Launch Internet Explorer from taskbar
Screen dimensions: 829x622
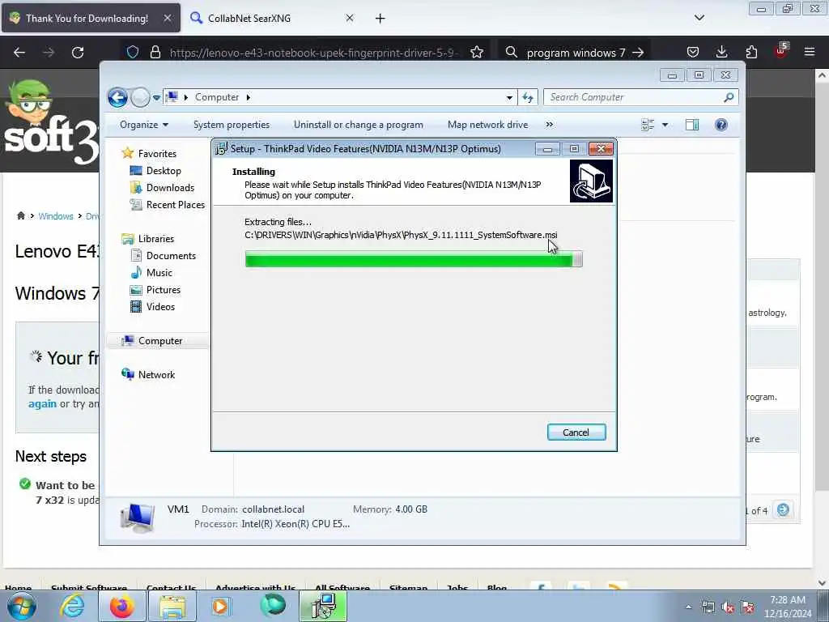click(71, 606)
